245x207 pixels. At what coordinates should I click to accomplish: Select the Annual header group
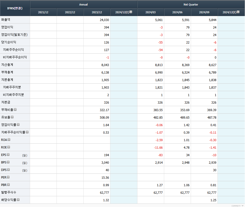83,4
